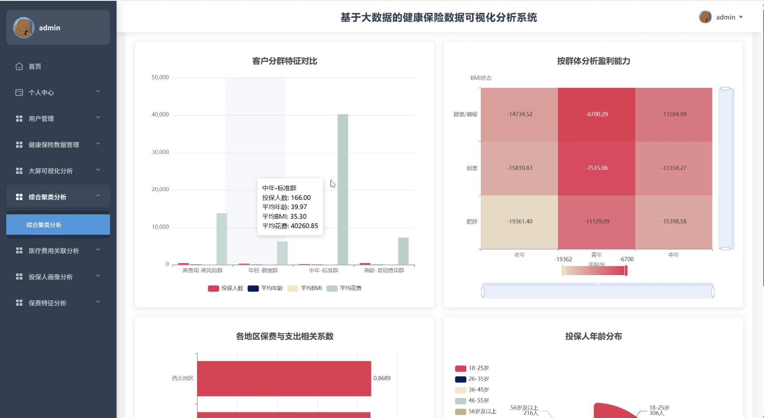Open the 健康保险数据管理 menu
The width and height of the screenshot is (764, 418).
[x=58, y=145]
